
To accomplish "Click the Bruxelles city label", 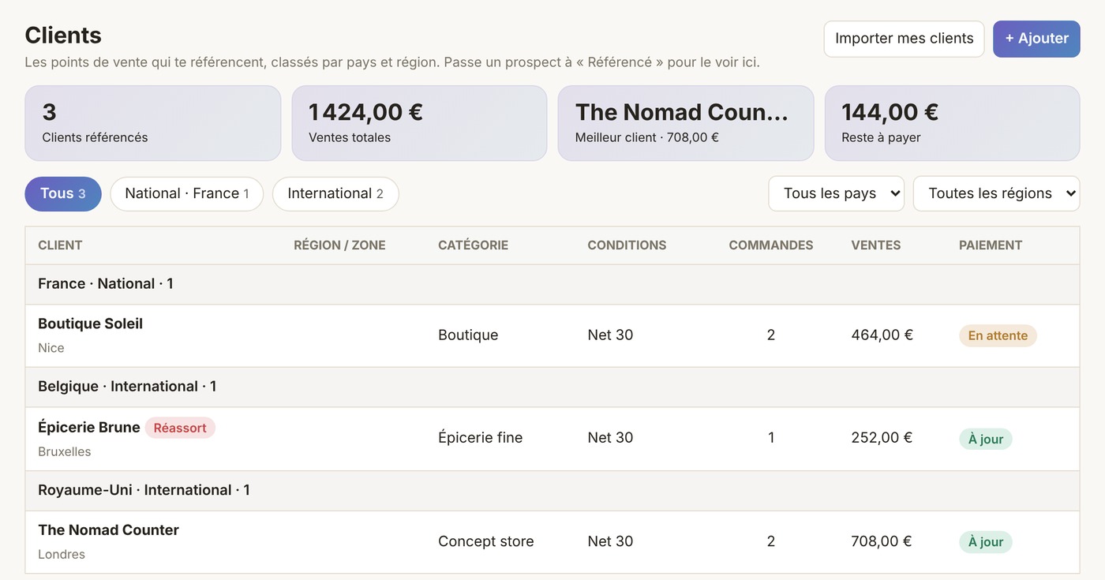I will (65, 452).
